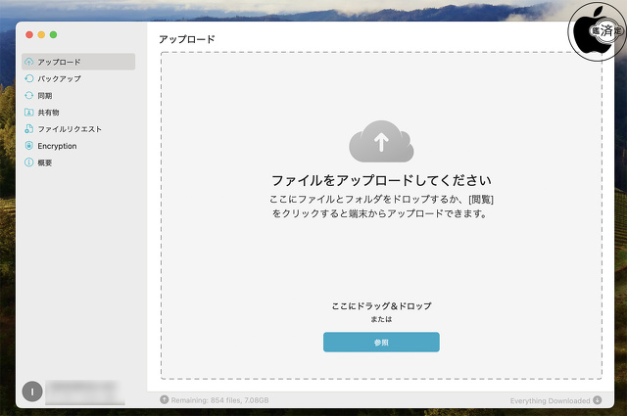627x416 pixels.
Task: Click the blue 参照 browse button
Action: [381, 342]
